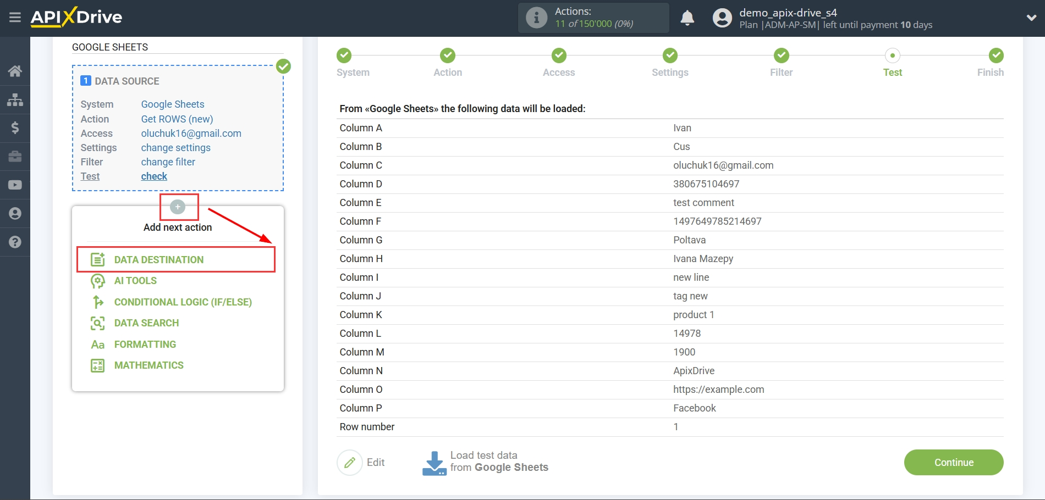The height and width of the screenshot is (500, 1045).
Task: Click the Actions counter panel
Action: point(593,18)
